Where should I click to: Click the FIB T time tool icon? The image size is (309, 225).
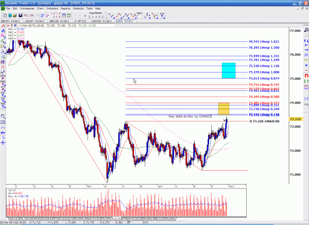162,15
